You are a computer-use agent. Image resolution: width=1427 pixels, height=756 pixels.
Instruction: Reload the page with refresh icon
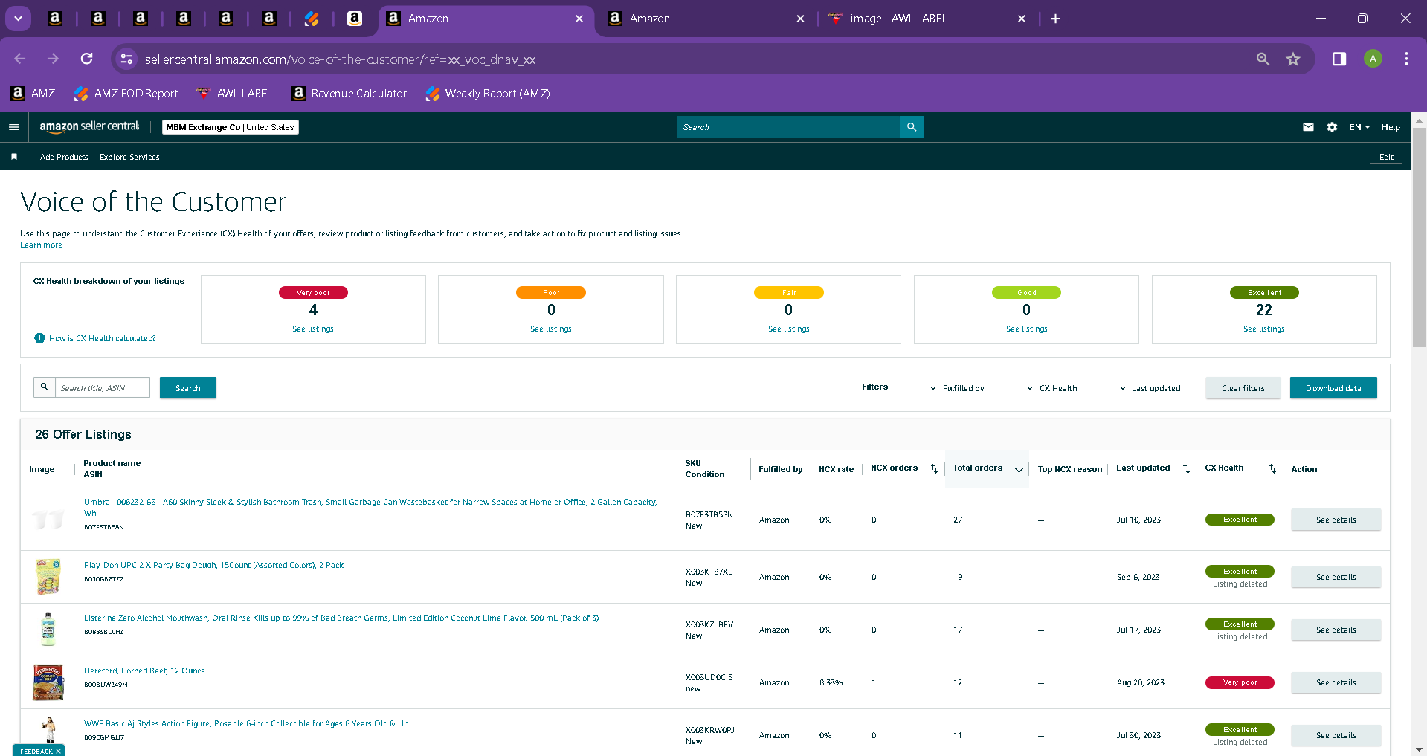87,59
